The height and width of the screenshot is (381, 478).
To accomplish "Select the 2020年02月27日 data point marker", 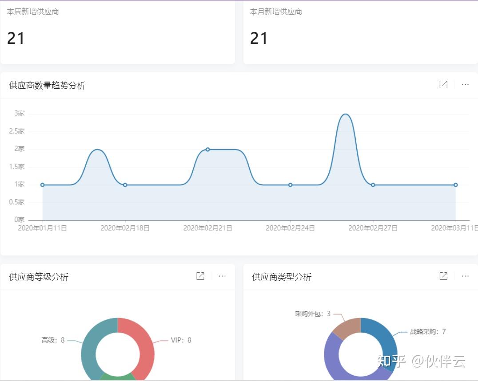I will point(373,185).
